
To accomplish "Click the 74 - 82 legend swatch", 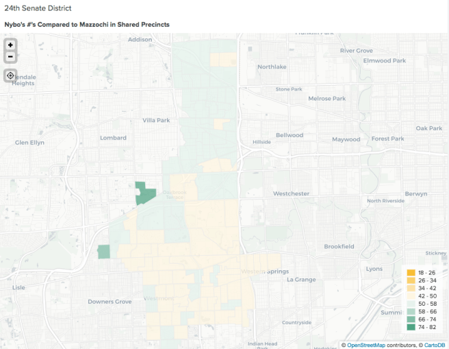I will point(411,327).
